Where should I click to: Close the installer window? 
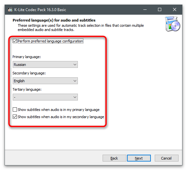pyautogui.click(x=175, y=9)
